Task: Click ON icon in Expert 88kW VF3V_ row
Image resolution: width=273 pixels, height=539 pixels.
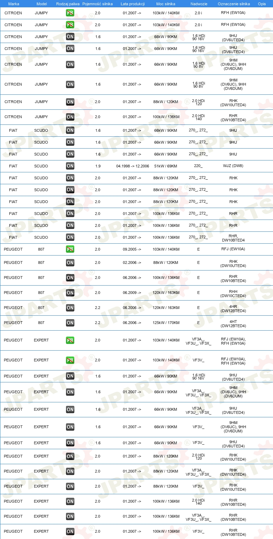Action: tap(70, 487)
